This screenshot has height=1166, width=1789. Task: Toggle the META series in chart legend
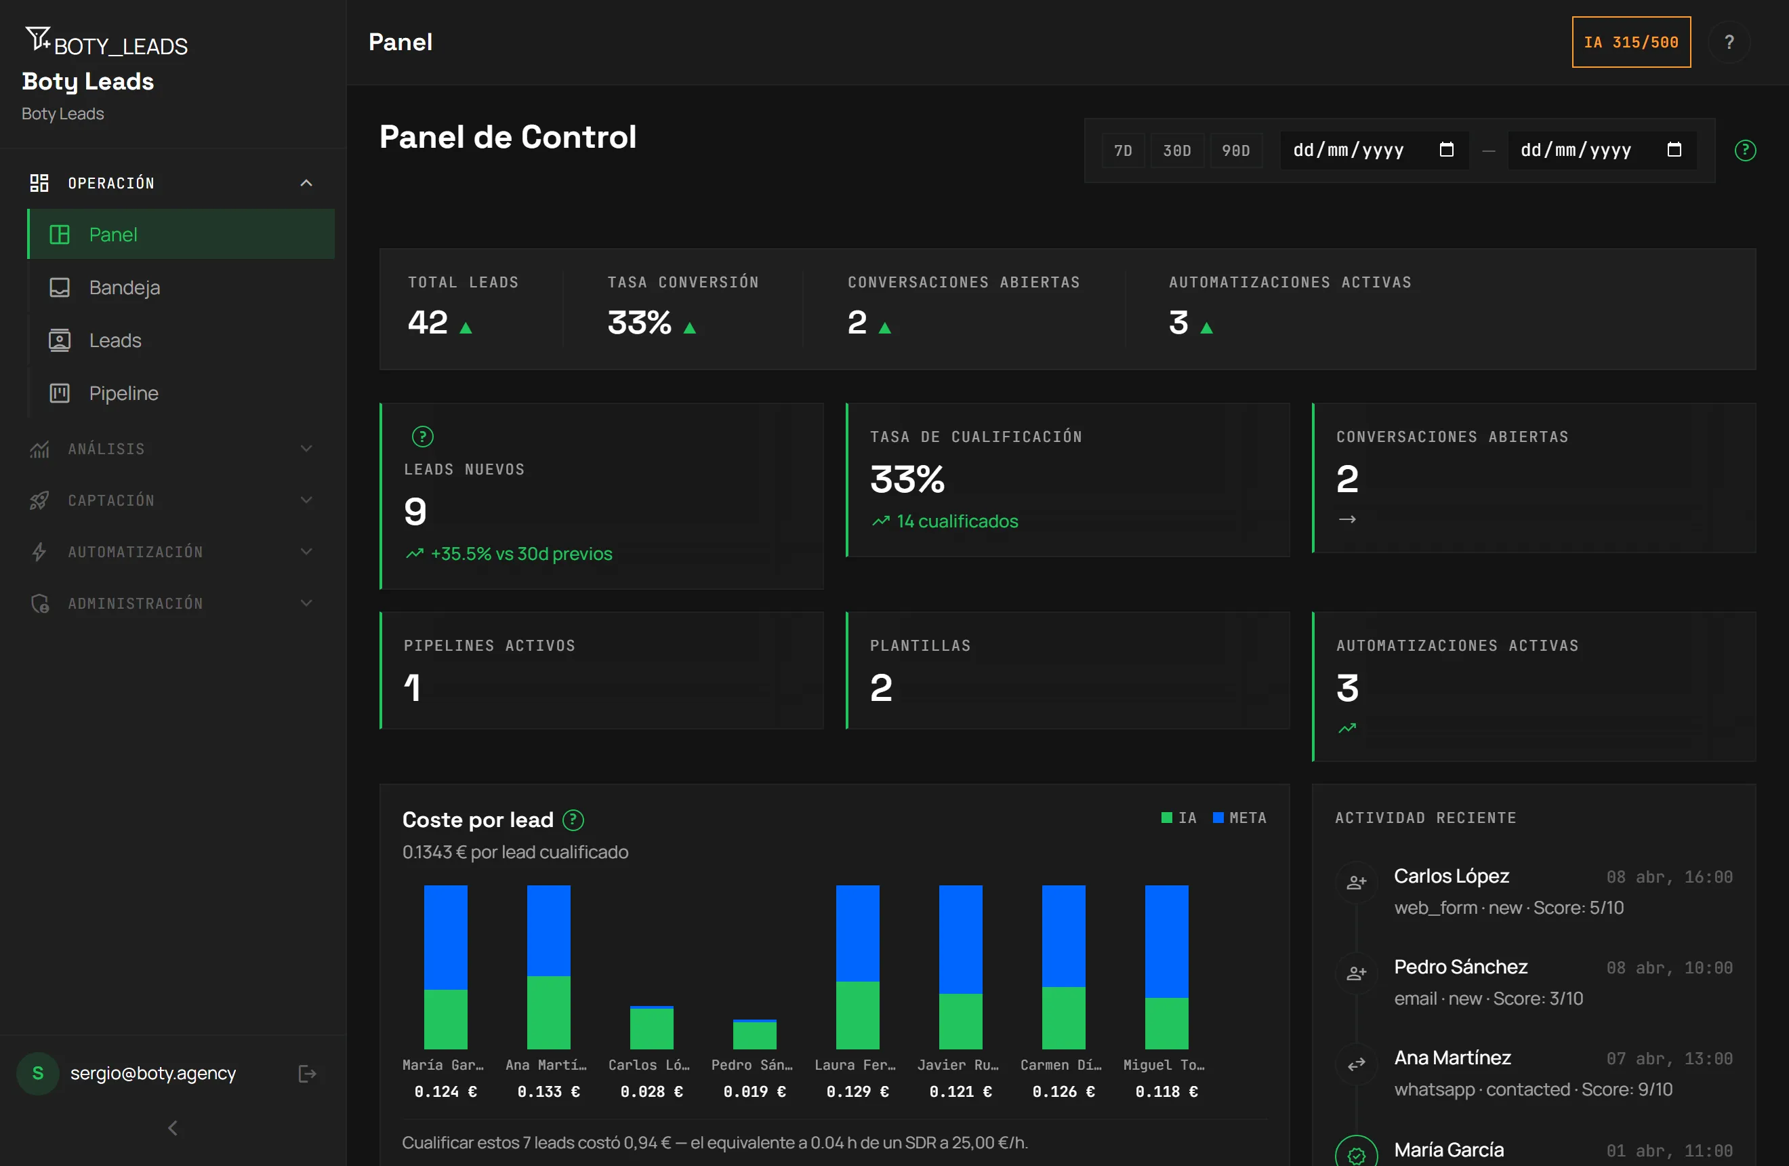[x=1239, y=817]
